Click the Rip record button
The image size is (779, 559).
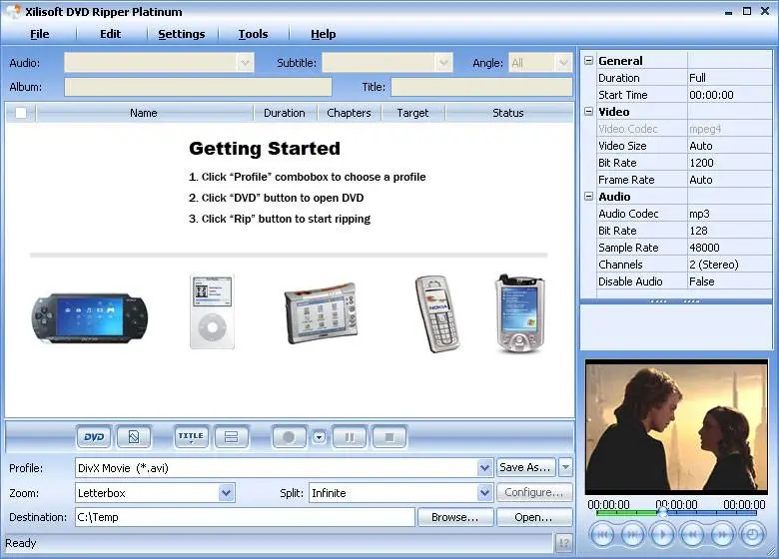[x=289, y=437]
